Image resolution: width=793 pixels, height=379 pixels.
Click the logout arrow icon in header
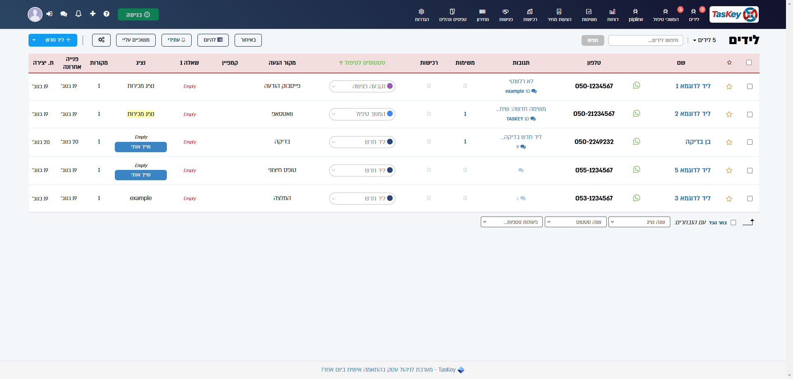[x=50, y=14]
